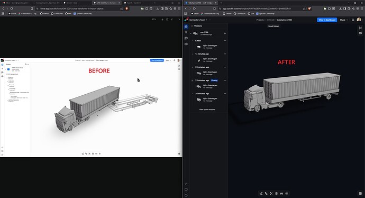The image size is (365, 198).
Task: Switch to the CNX-3201 Curve transforms tab
Action: [107, 3]
